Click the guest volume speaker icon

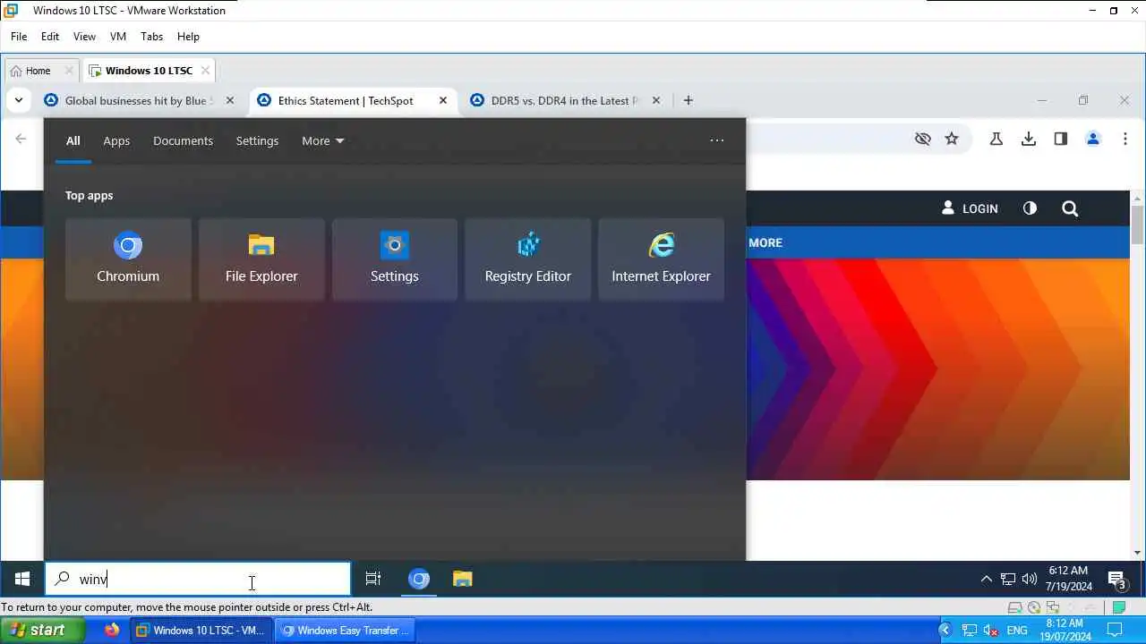(x=1030, y=579)
